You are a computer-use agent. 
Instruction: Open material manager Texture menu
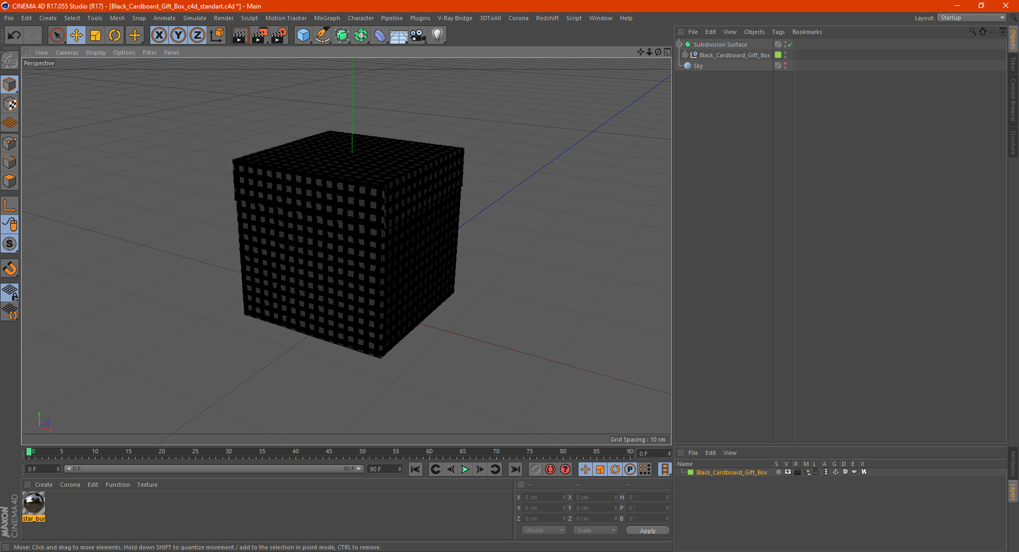coord(147,485)
